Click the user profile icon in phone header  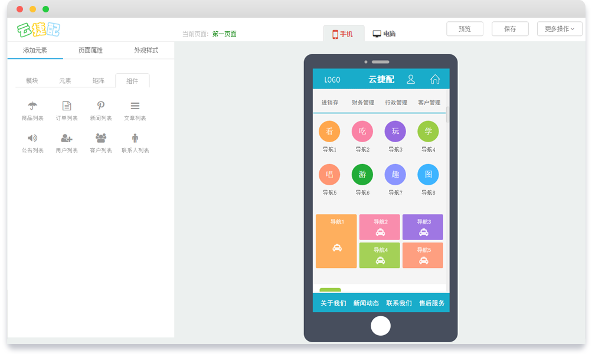[x=411, y=79]
